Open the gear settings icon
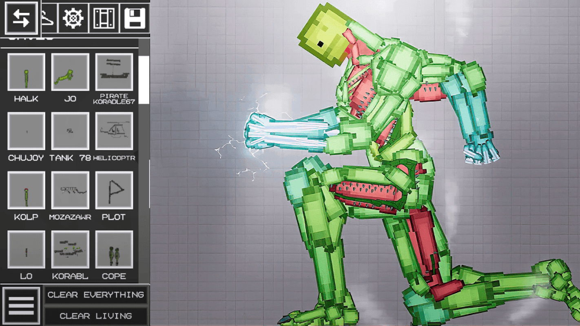580x326 pixels. [x=73, y=18]
